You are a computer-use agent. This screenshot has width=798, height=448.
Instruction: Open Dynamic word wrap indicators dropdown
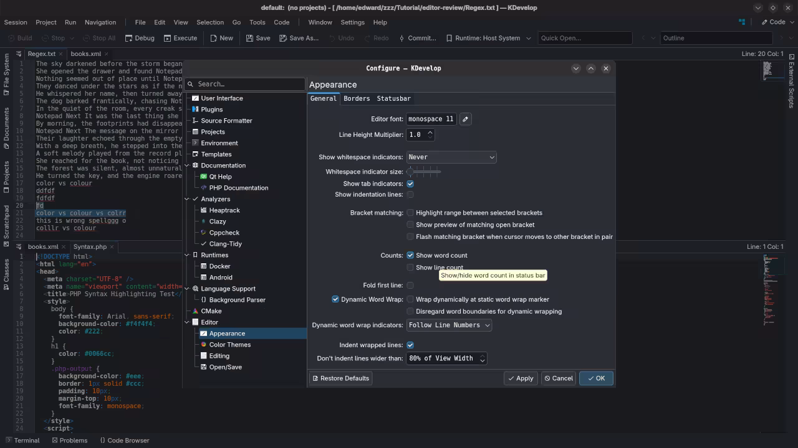[449, 325]
